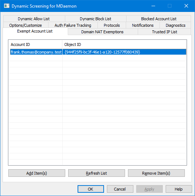Open the Dynamic Allow List tab
The width and height of the screenshot is (195, 196).
point(34,19)
